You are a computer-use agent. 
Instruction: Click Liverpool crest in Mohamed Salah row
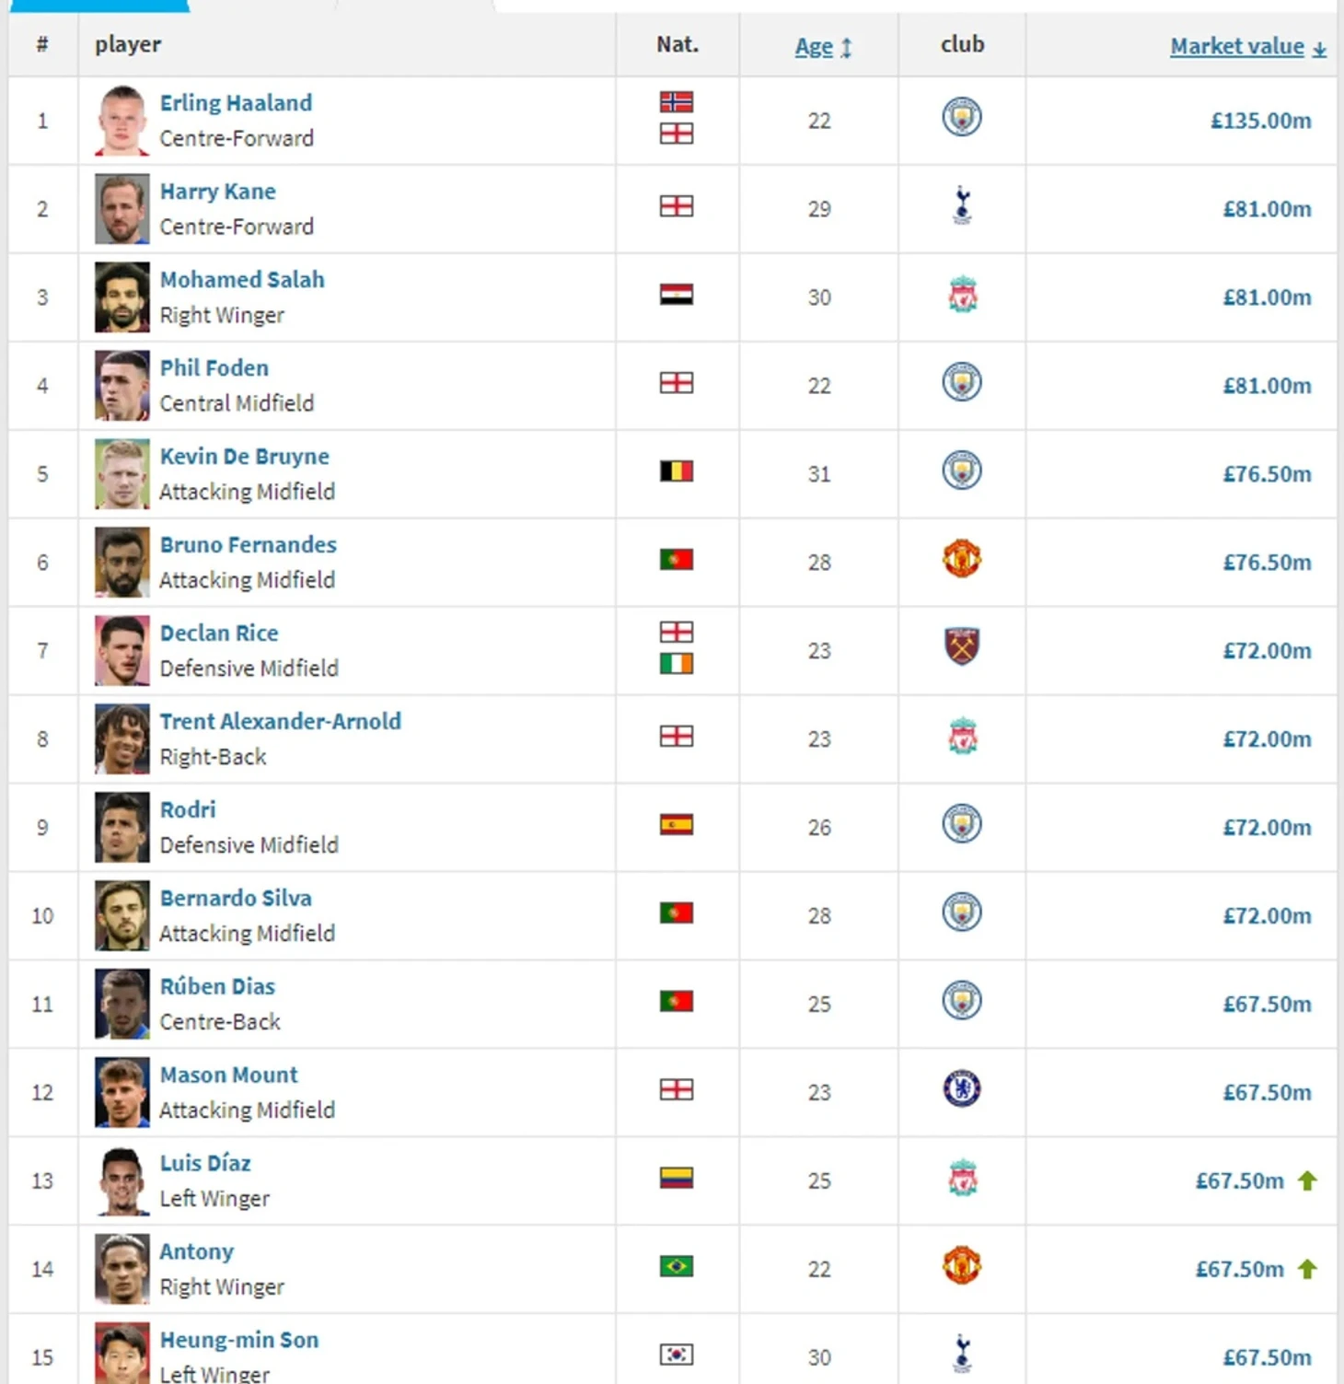coord(963,295)
